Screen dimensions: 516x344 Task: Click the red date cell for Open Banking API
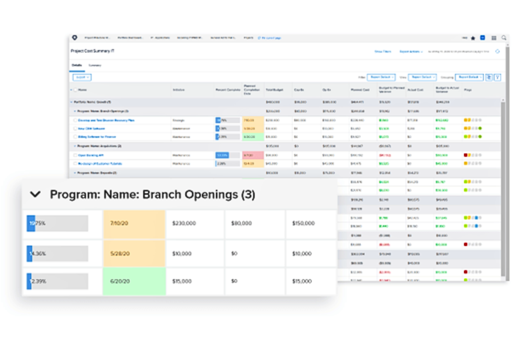(253, 155)
